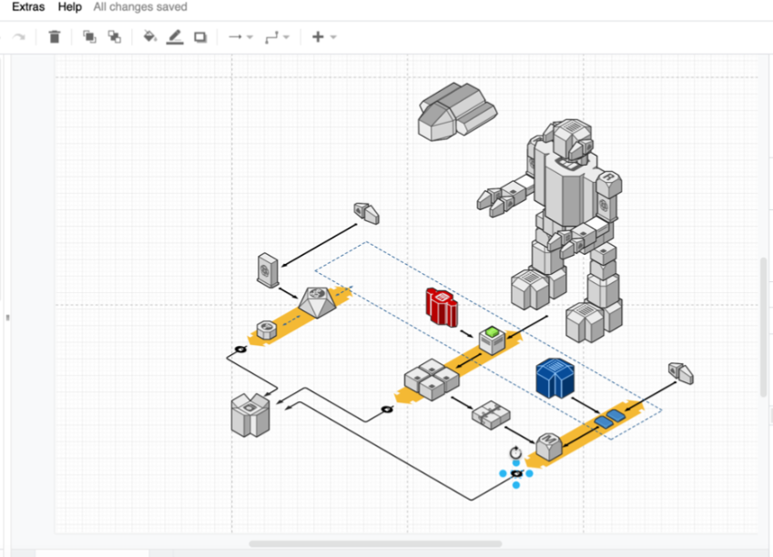Image resolution: width=773 pixels, height=557 pixels.
Task: Select the small robot hand at right
Action: pos(681,373)
